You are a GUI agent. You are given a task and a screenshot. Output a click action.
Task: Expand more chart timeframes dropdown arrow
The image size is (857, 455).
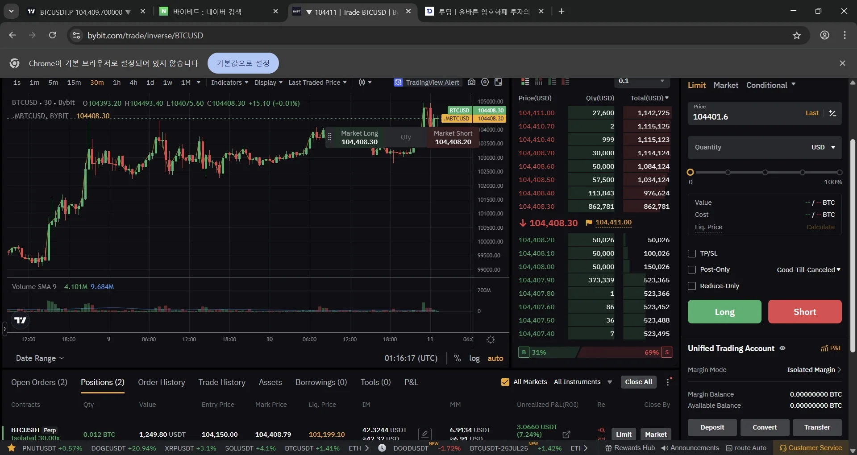point(199,83)
